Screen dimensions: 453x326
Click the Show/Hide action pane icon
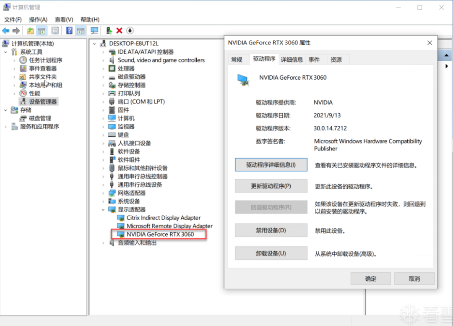click(81, 31)
